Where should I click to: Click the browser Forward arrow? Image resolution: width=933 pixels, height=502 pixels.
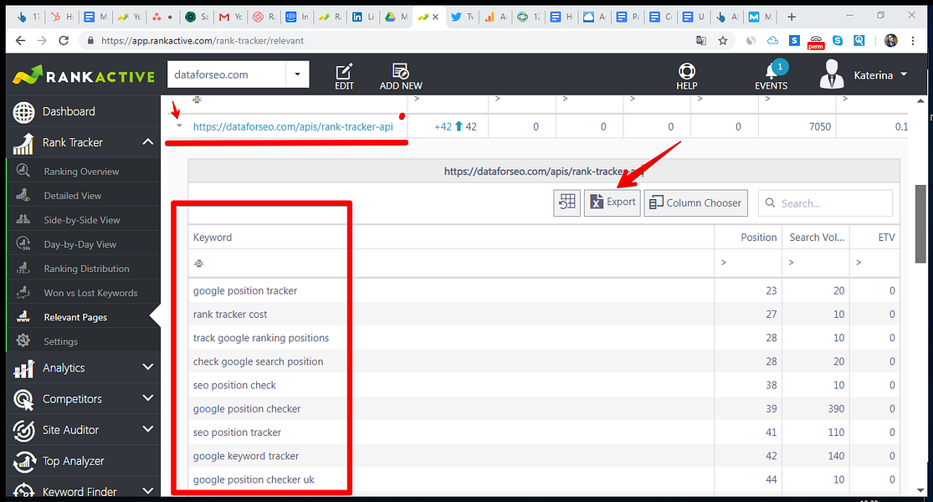(x=42, y=40)
